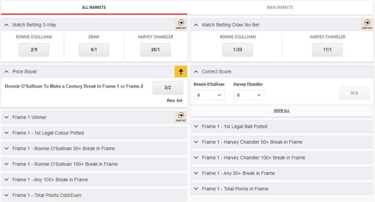Collapse the Match Betting 3-Way section
375x202 pixels.
point(7,25)
